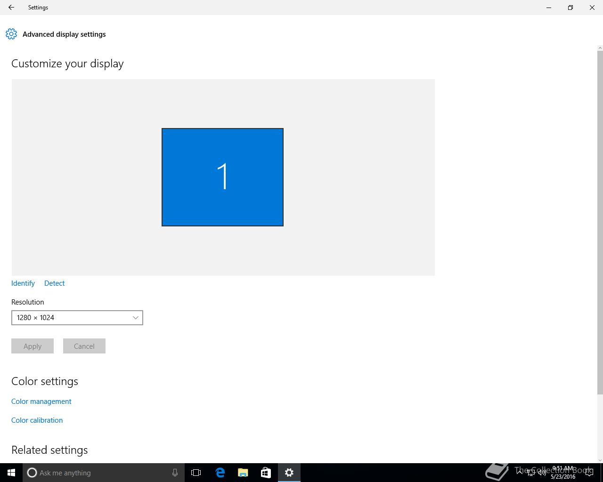Launch Microsoft Edge from taskbar
This screenshot has width=603, height=482.
(x=220, y=473)
